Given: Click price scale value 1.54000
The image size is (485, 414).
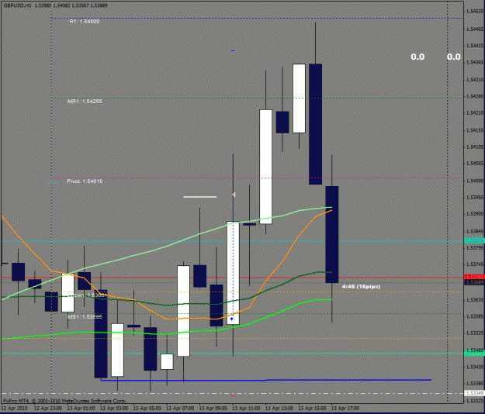Looking at the screenshot, I should 475,181.
